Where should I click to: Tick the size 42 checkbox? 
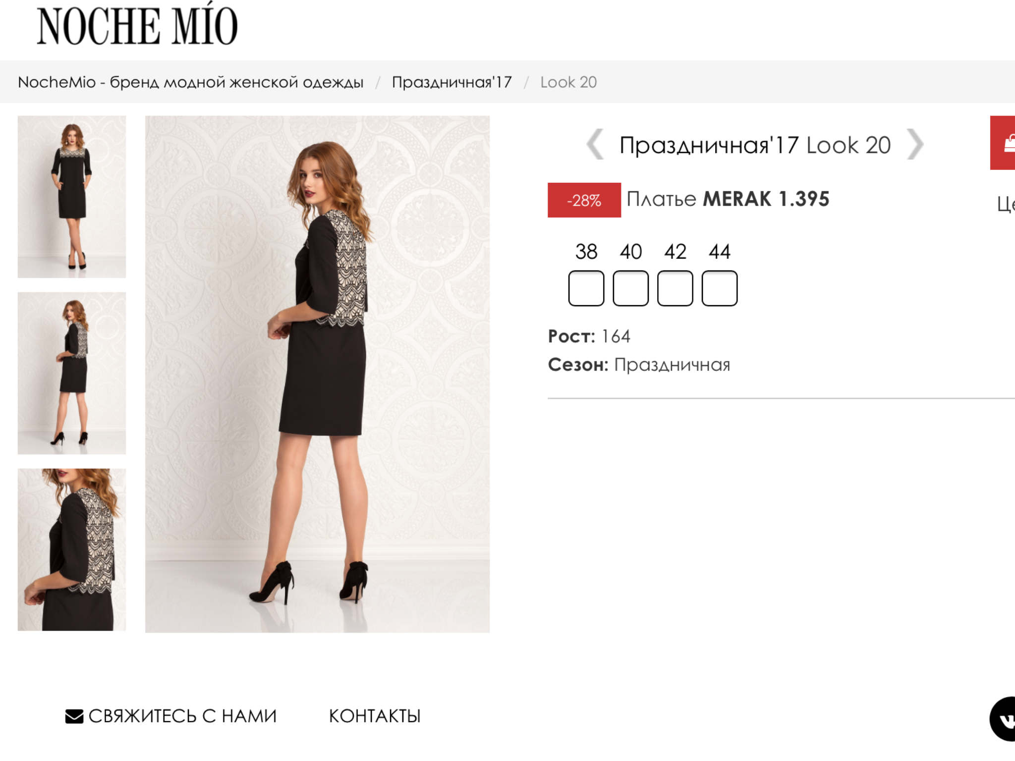[675, 288]
